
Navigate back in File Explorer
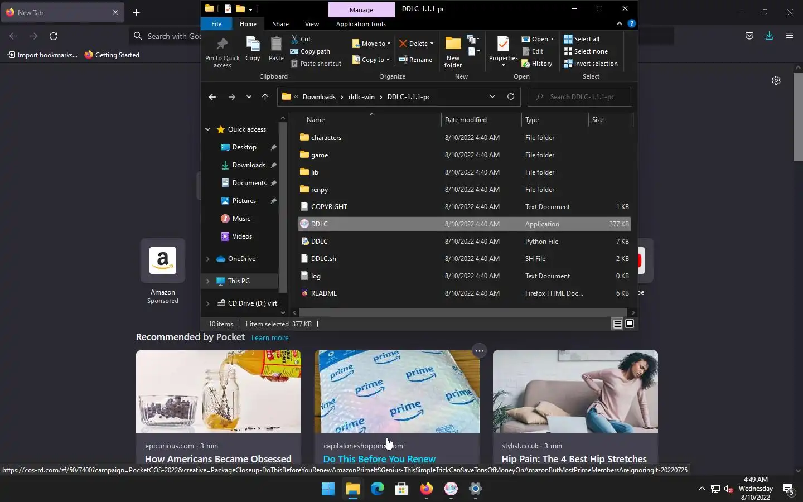pyautogui.click(x=212, y=97)
